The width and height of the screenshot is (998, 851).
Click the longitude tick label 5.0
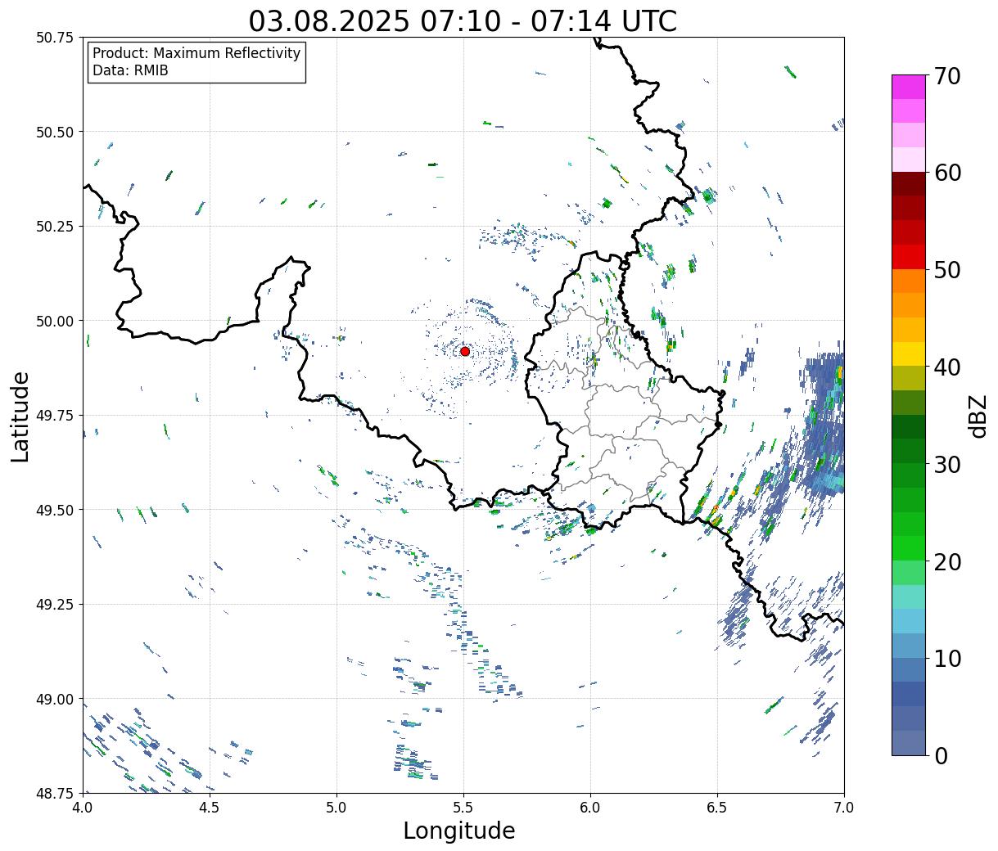point(336,808)
